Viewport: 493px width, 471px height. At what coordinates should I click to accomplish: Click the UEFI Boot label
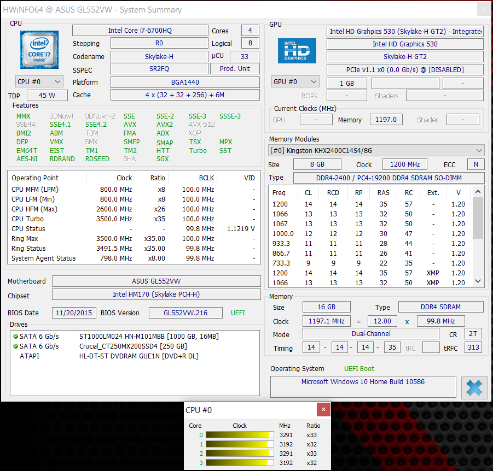coord(359,369)
